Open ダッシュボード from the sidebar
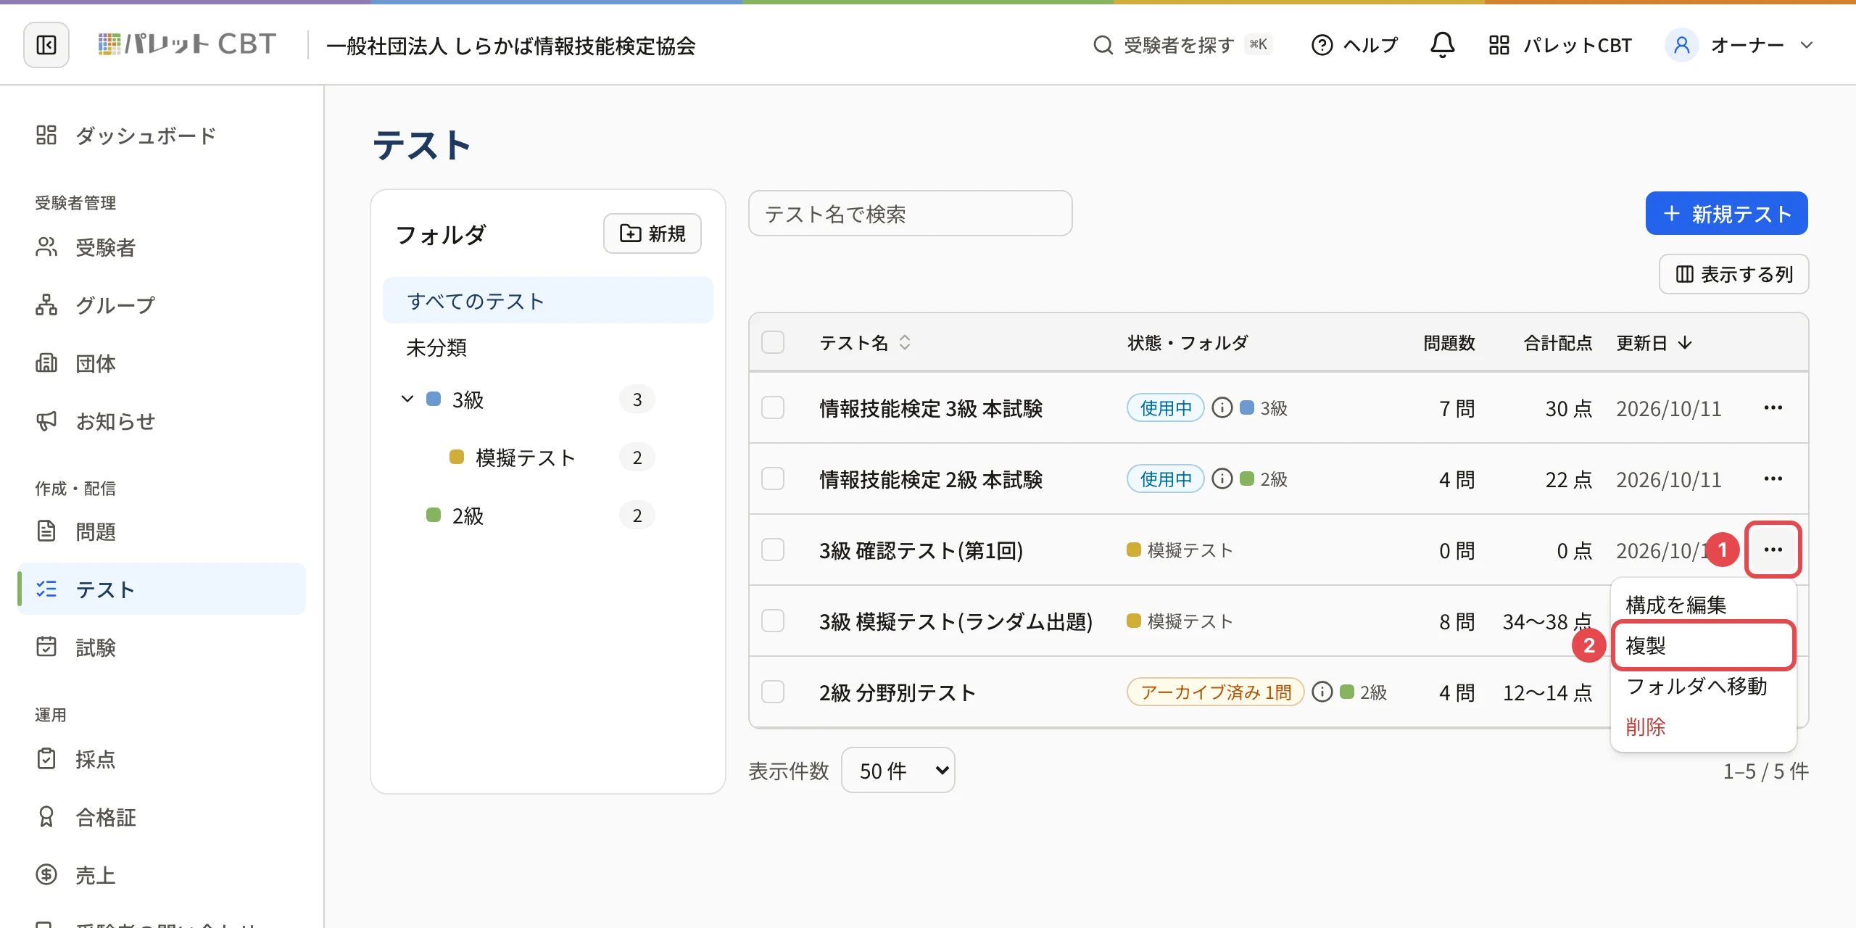The width and height of the screenshot is (1856, 928). click(162, 136)
